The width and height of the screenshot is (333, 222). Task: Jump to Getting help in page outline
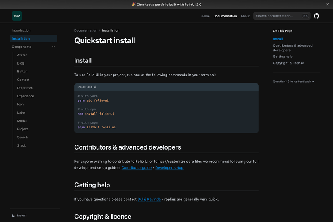(283, 57)
